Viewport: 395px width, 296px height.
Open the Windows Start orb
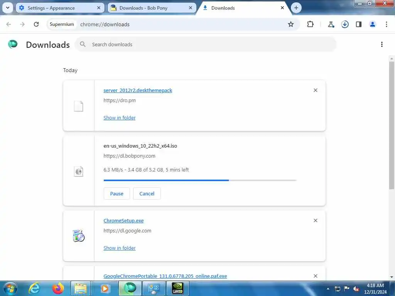pyautogui.click(x=10, y=288)
